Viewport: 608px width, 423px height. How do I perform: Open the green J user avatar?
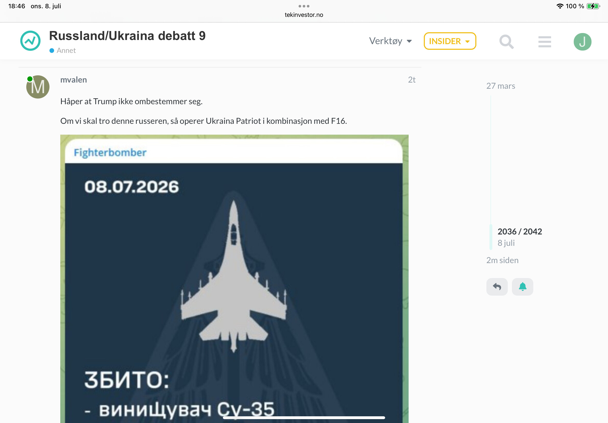click(x=582, y=42)
